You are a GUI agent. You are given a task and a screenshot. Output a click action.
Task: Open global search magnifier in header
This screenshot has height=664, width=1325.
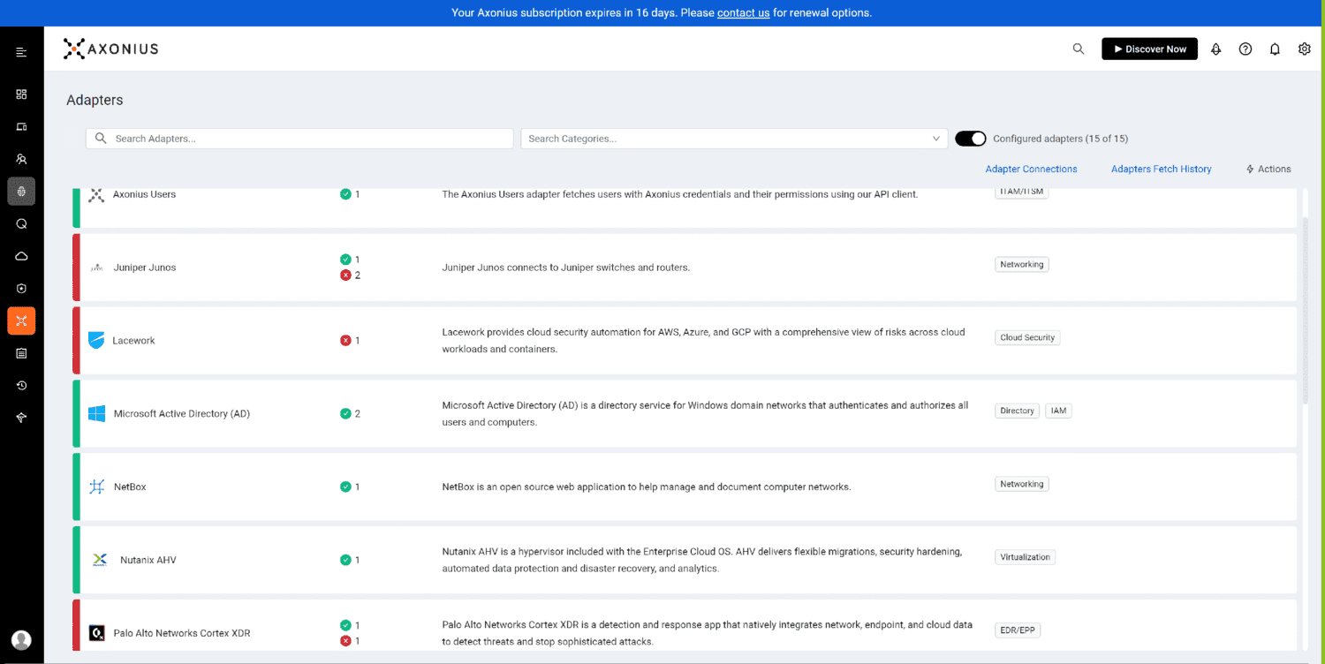click(1078, 49)
